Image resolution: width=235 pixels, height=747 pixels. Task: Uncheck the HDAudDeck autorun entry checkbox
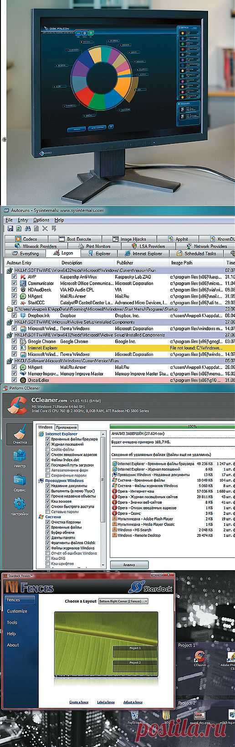point(14,290)
